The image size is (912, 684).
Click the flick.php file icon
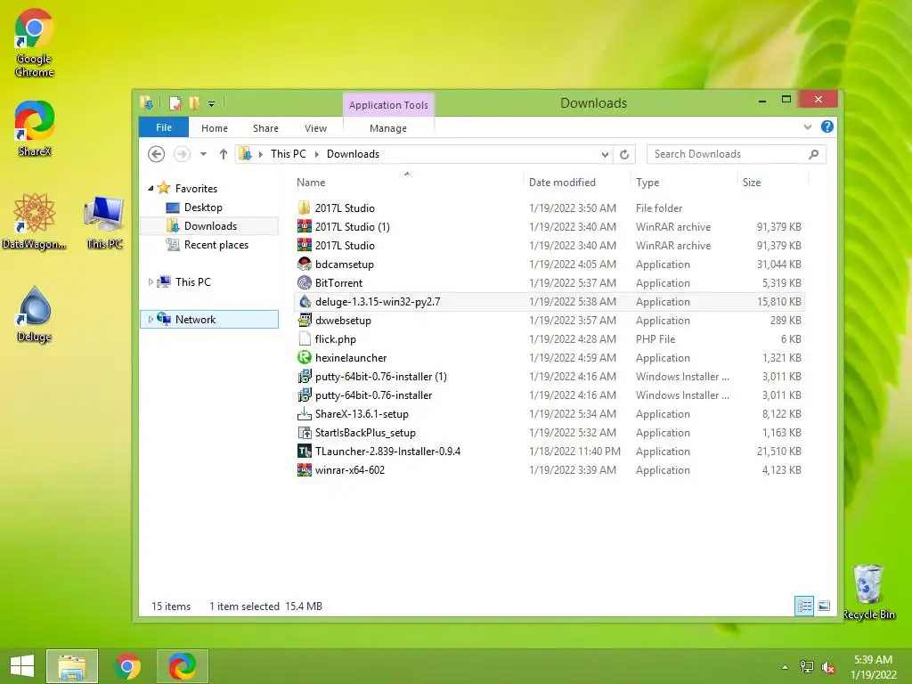click(305, 338)
